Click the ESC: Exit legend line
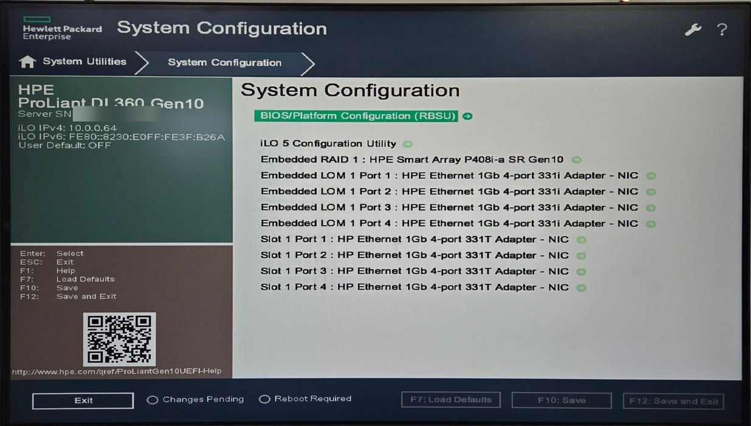Viewport: 751px width, 426px height. click(x=47, y=262)
